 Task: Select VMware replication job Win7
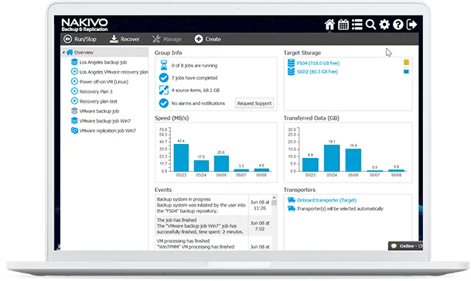(x=108, y=131)
